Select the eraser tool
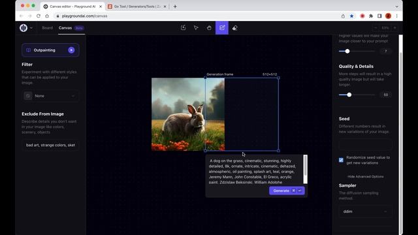 [235, 27]
